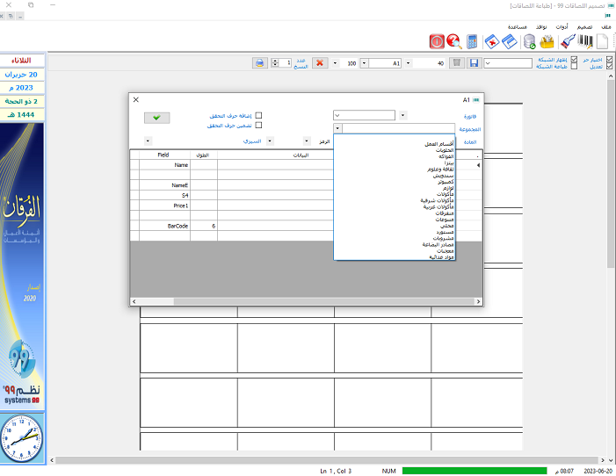Click the calculator icon in the toolbar
Viewport: 616px width, 476px height.
pos(472,41)
